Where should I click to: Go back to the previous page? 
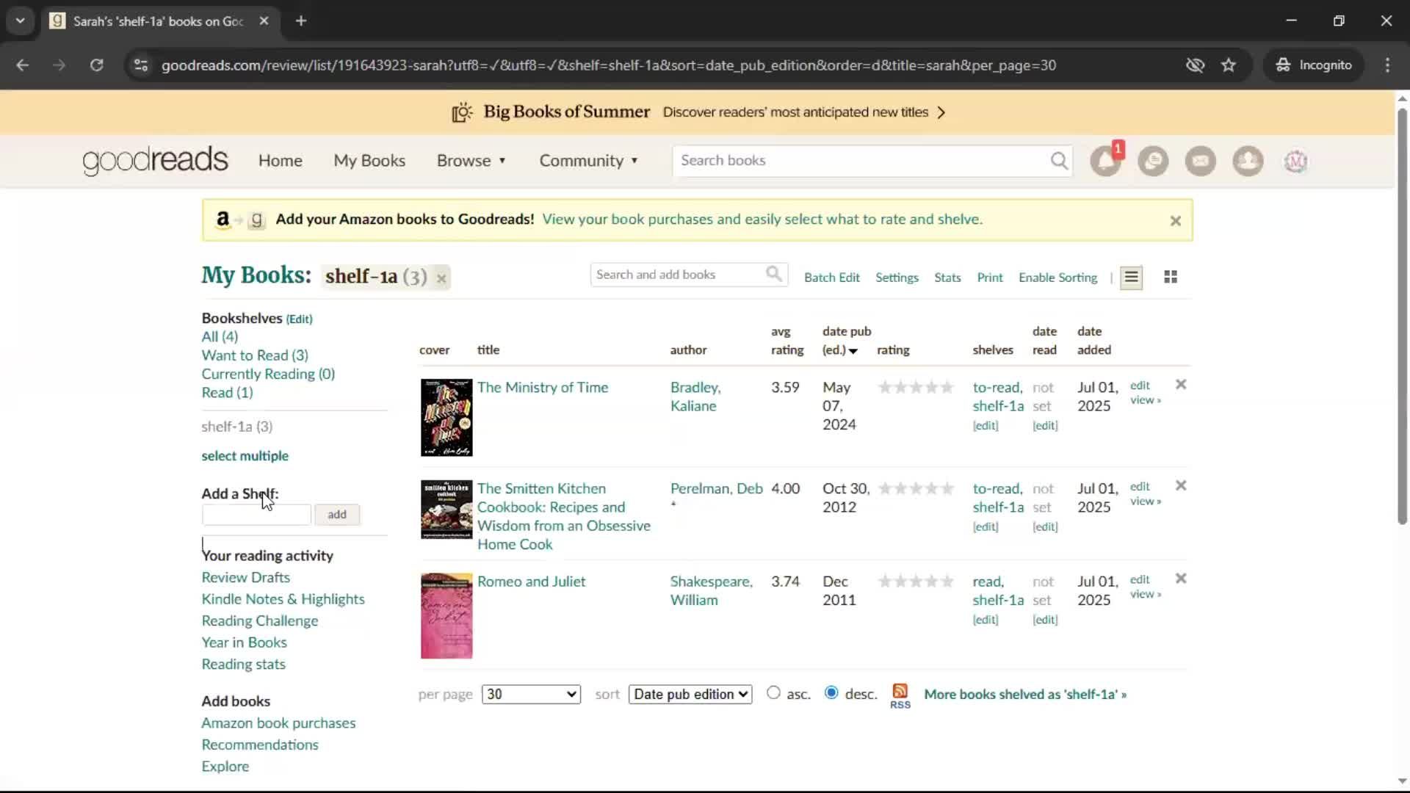click(23, 65)
